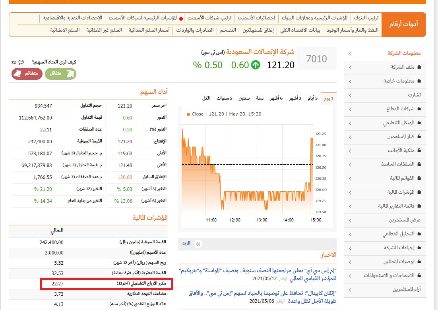The image size is (438, 310).
Task: Open بيانات الاقتصاد الكلي link
Action: click(x=300, y=30)
